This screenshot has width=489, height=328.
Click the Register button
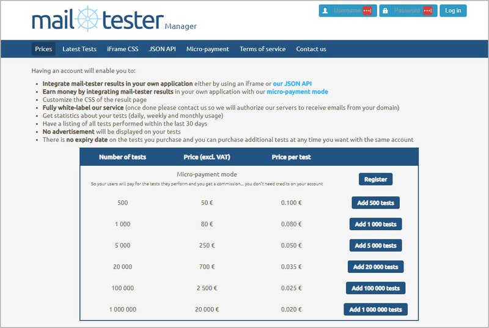tap(375, 179)
